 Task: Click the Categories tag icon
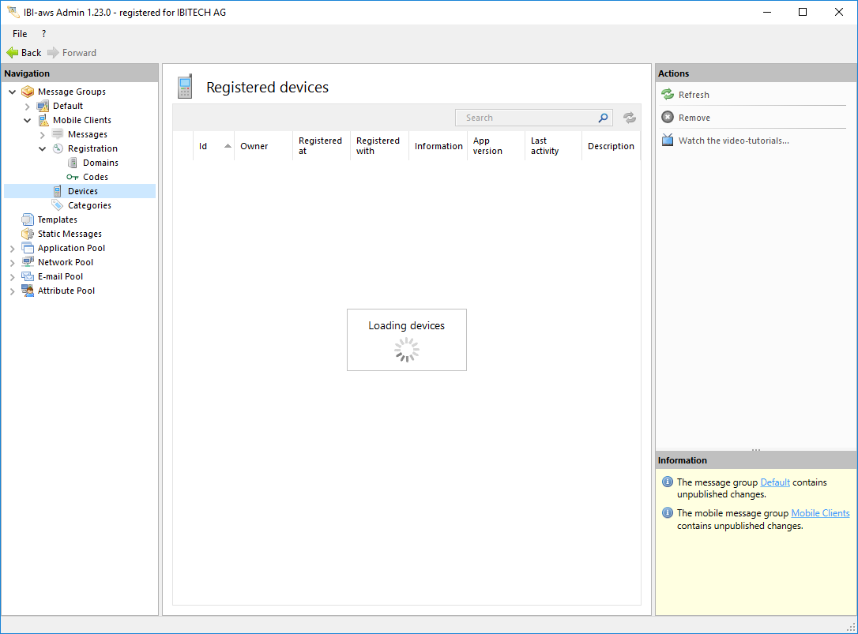point(58,205)
